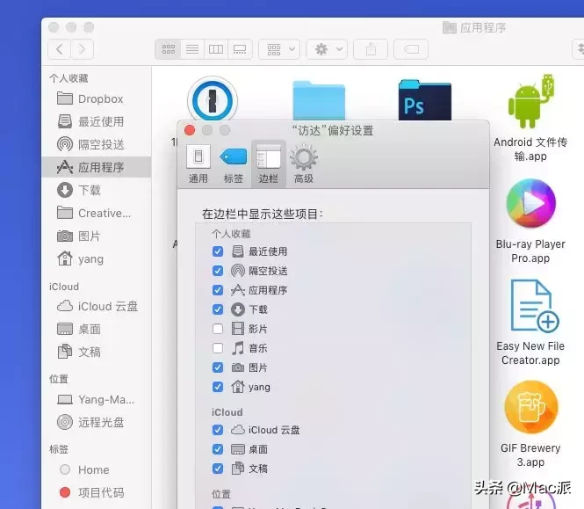Switch to the 高级 preferences tab
The height and width of the screenshot is (509, 584).
(304, 164)
